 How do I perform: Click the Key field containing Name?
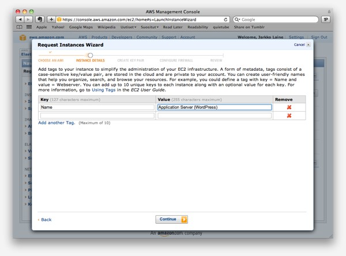97,107
